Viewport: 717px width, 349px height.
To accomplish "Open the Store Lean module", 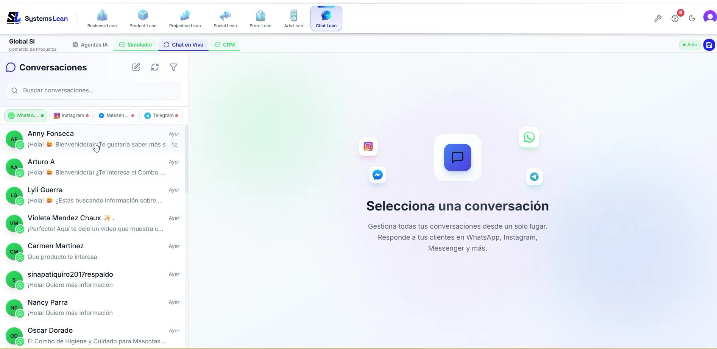I will point(260,19).
